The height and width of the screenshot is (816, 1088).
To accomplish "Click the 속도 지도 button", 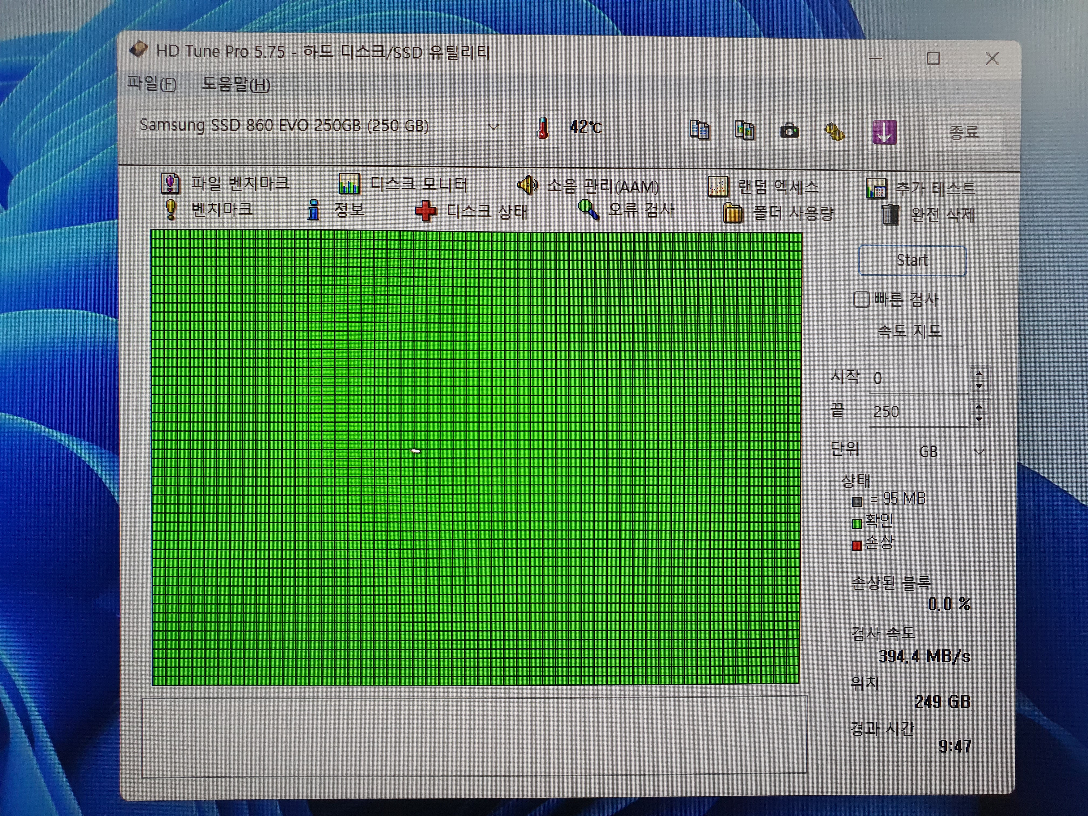I will (x=910, y=332).
